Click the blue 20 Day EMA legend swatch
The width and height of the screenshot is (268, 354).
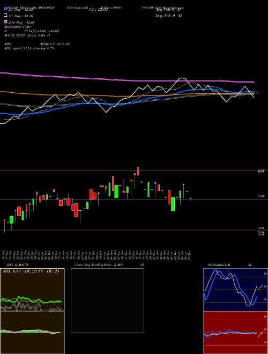point(5,9)
